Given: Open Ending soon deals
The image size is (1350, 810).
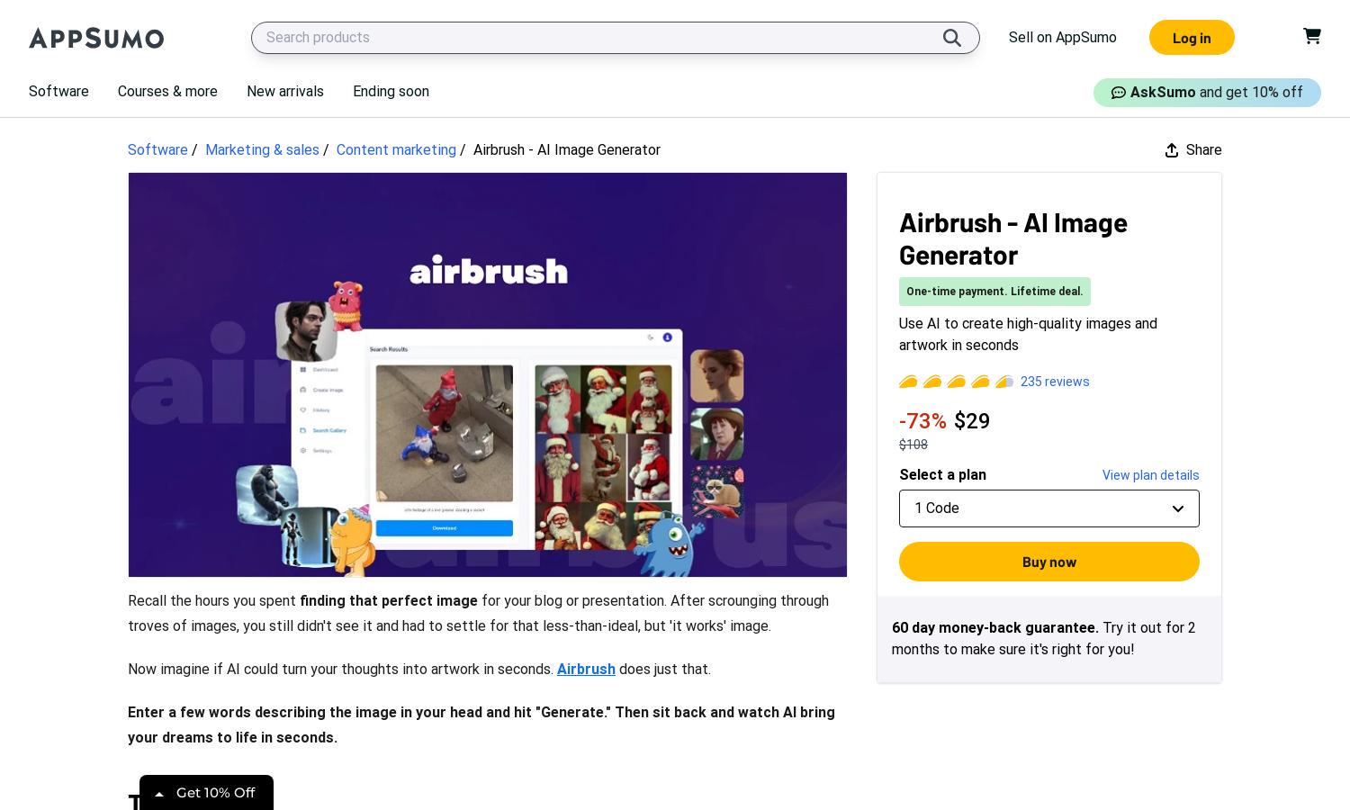Looking at the screenshot, I should [391, 92].
